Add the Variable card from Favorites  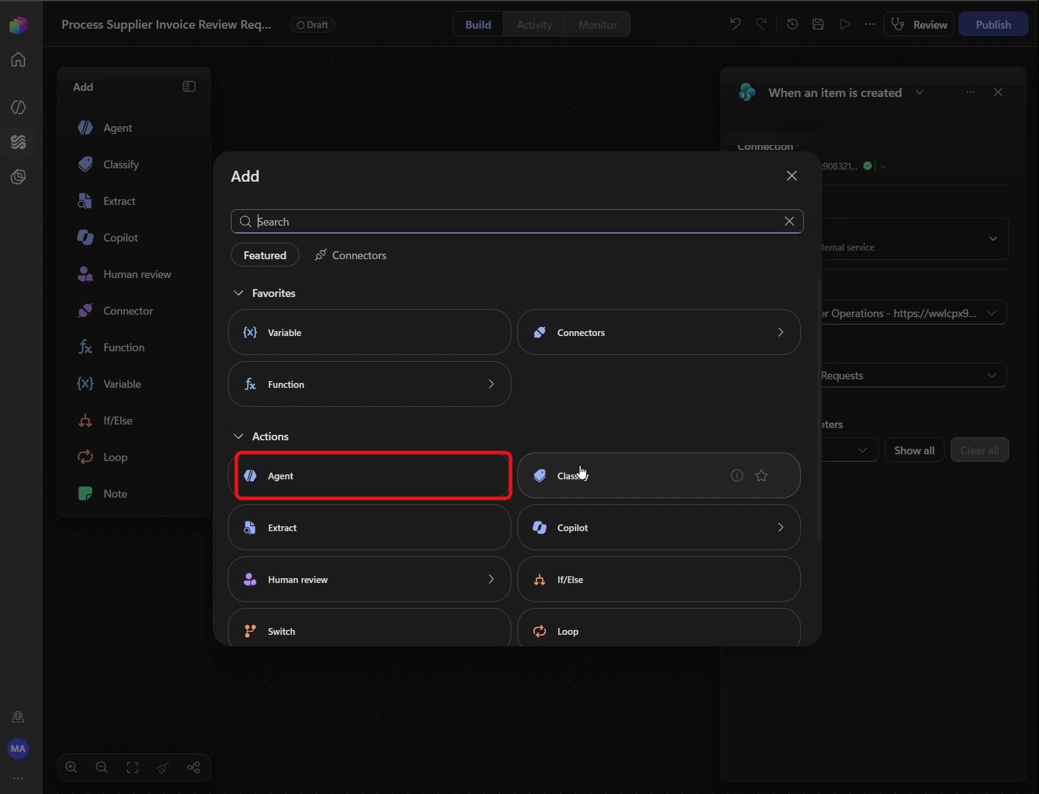[370, 332]
